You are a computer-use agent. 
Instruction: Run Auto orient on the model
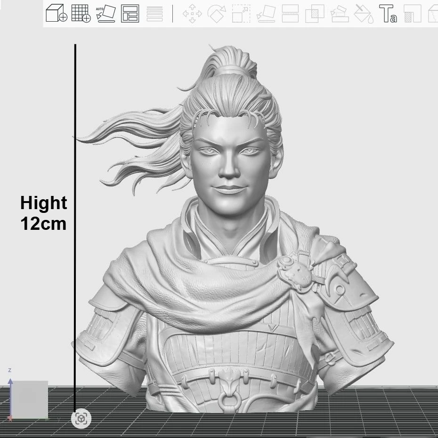coord(105,13)
